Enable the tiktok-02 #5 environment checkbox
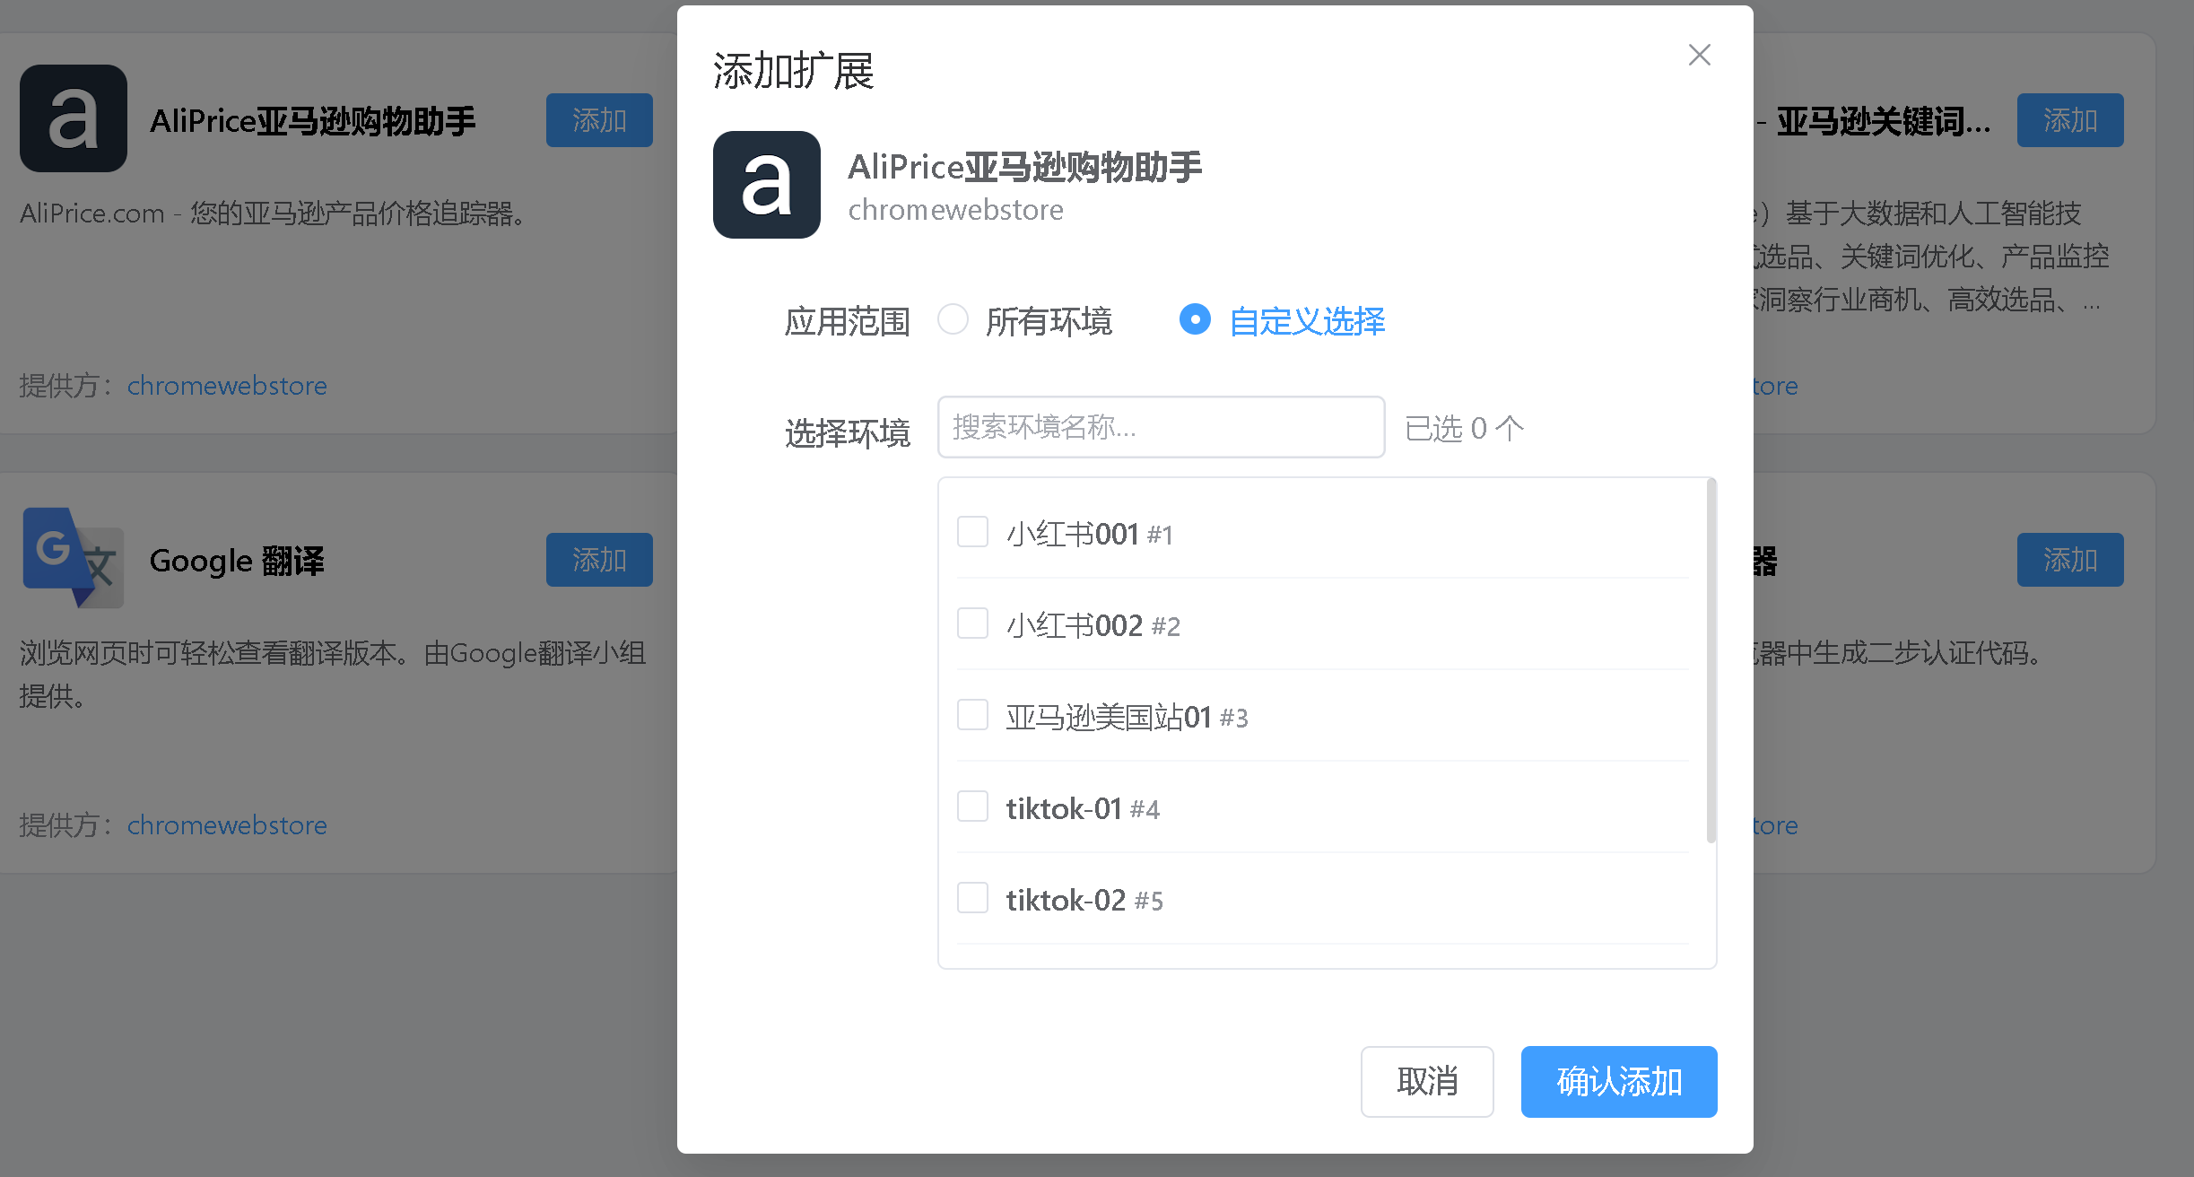2194x1177 pixels. pyautogui.click(x=972, y=898)
